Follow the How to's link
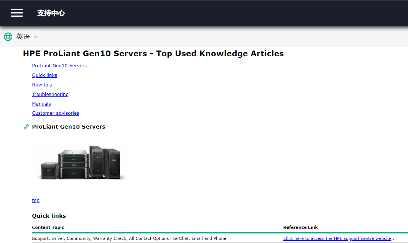408x243 pixels. (42, 85)
